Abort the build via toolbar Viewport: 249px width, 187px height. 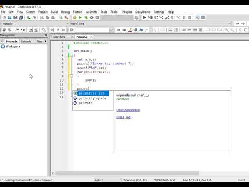click(x=98, y=18)
